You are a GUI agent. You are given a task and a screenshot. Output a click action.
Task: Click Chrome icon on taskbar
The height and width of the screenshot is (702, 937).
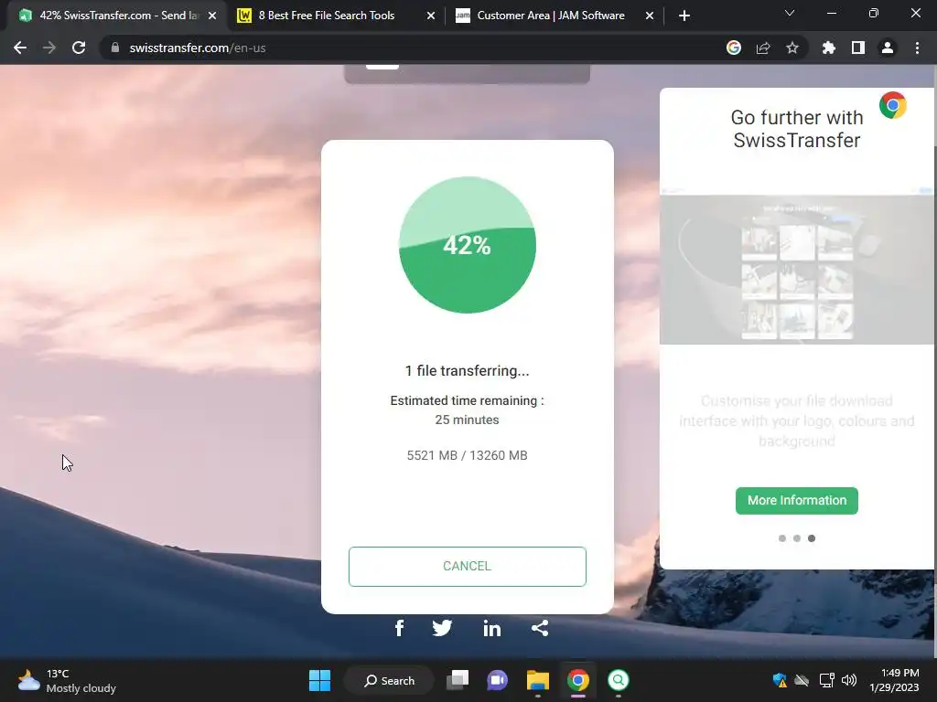(x=578, y=680)
